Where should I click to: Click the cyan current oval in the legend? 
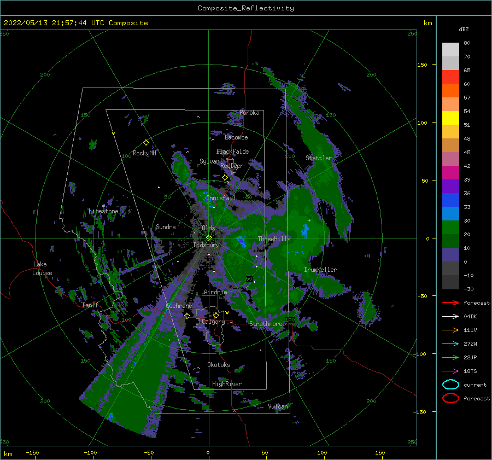(x=450, y=385)
